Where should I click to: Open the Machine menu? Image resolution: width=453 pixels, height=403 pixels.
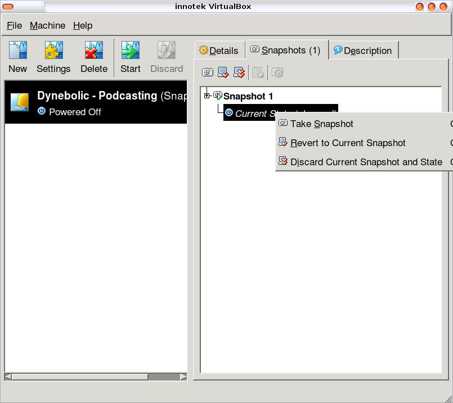(47, 25)
